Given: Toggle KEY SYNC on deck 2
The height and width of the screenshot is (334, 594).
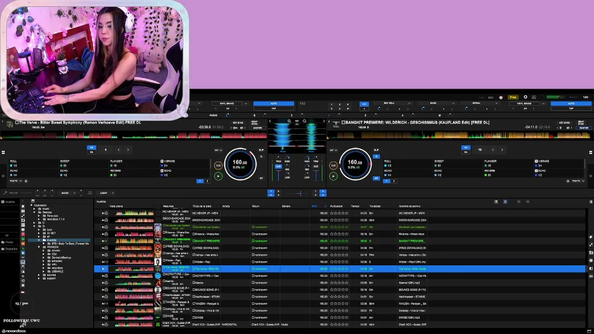Looking at the screenshot, I should pos(564,122).
